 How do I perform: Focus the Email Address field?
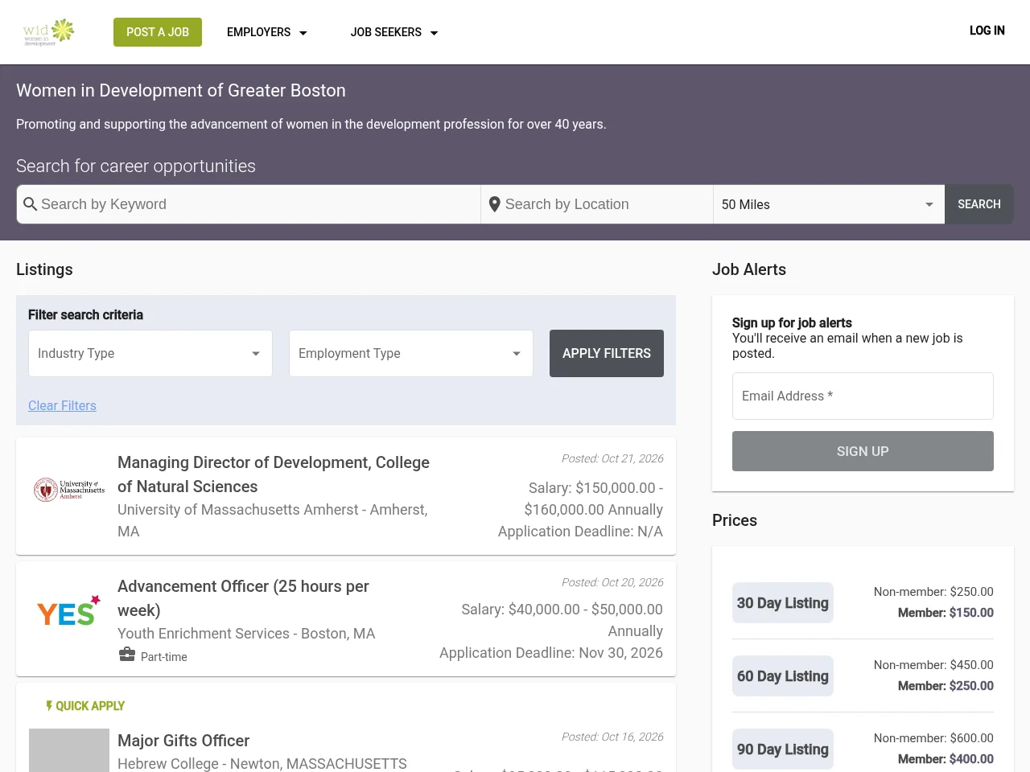click(x=863, y=396)
